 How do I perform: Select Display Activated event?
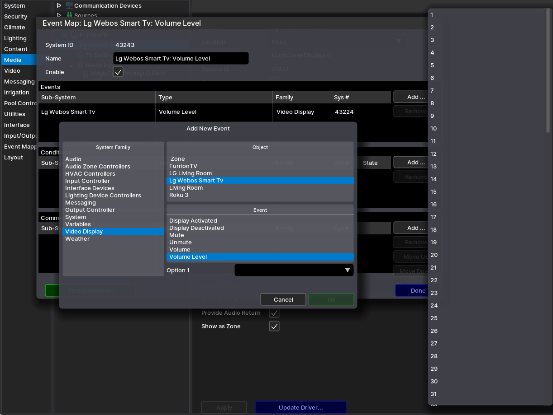click(260, 220)
